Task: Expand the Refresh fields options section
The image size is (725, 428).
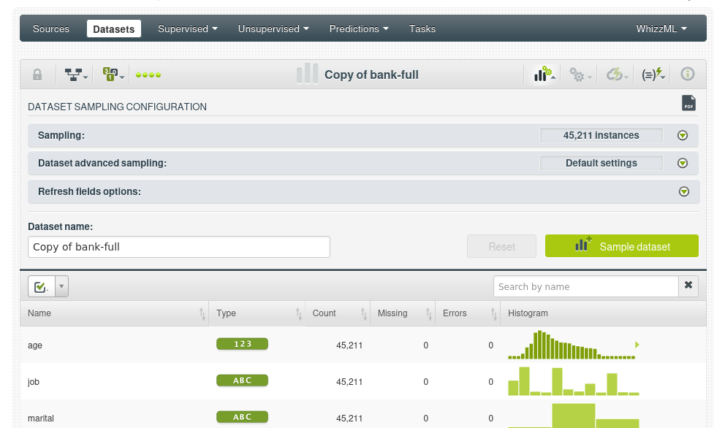Action: (683, 191)
